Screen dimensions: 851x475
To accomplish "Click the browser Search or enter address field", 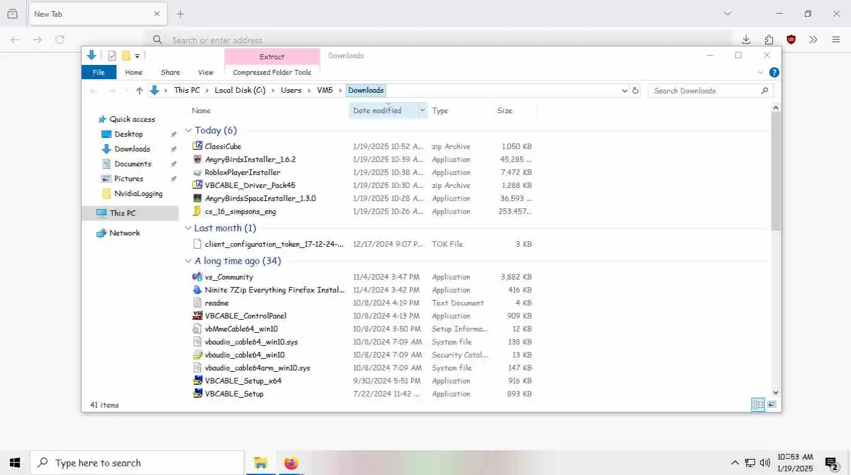I will tap(438, 40).
